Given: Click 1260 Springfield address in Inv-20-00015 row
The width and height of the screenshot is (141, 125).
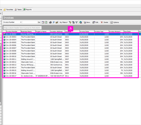Looking at the screenshot, I should point(57,70).
